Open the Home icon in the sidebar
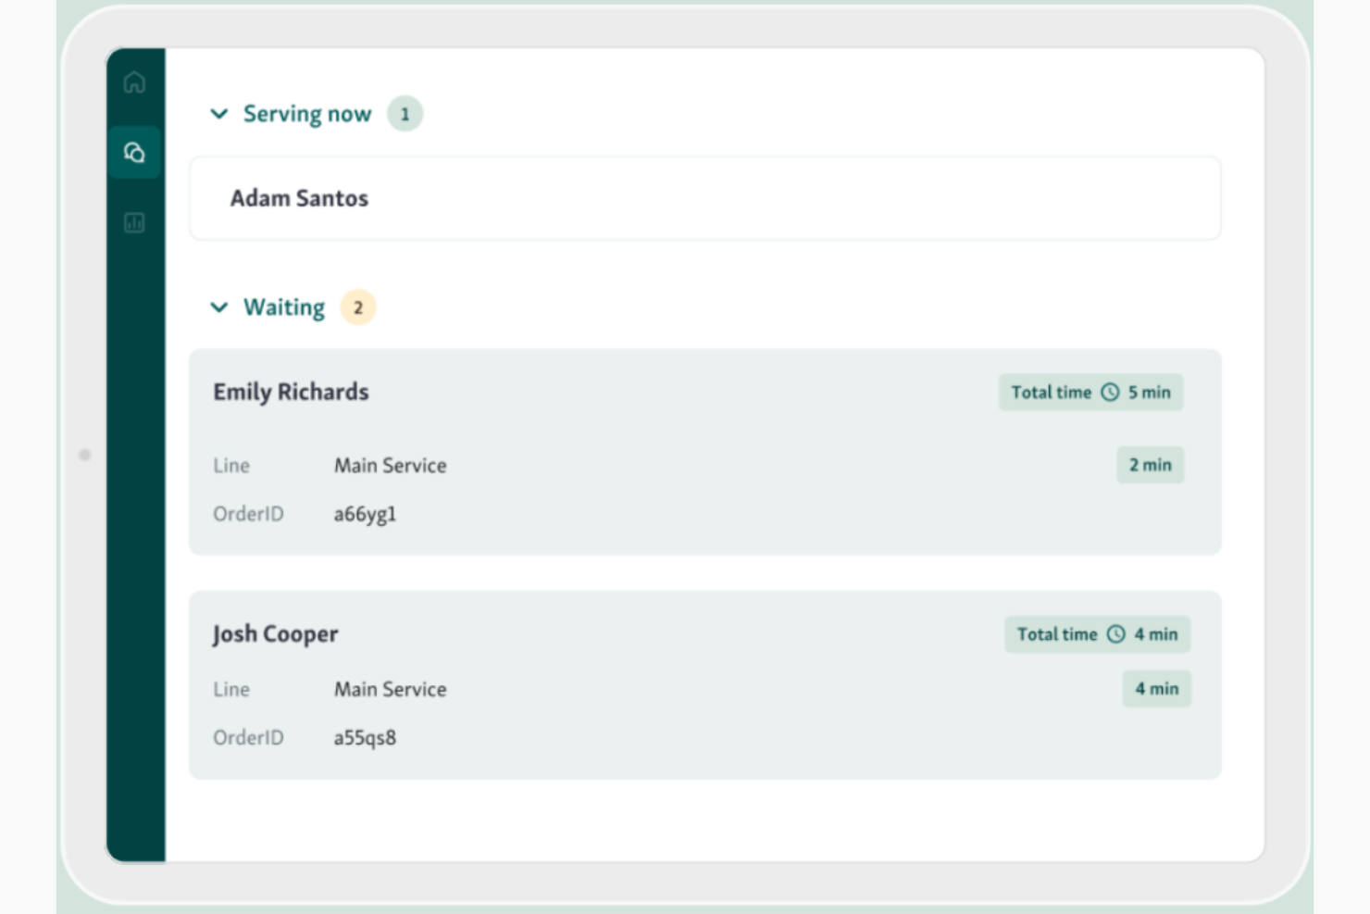The width and height of the screenshot is (1370, 914). point(134,82)
